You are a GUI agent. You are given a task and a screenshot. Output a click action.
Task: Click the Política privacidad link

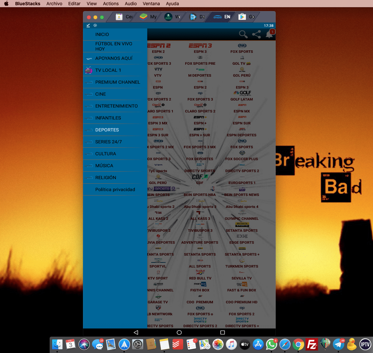(x=115, y=190)
